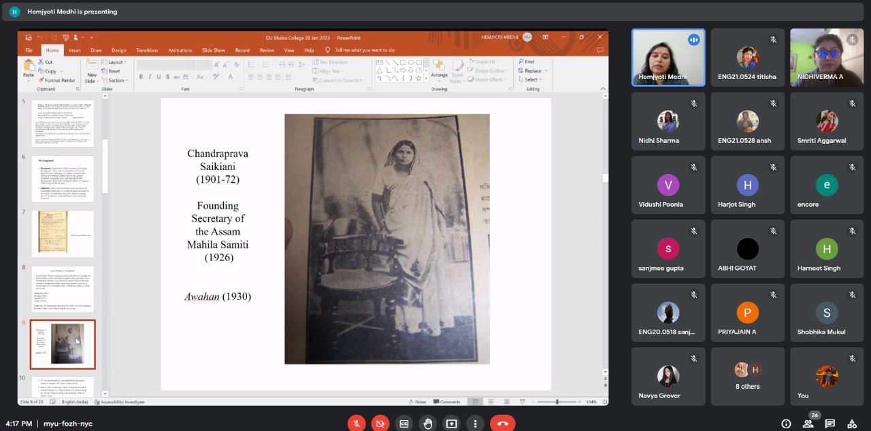Open the activities icon
871x431 pixels.
click(851, 424)
